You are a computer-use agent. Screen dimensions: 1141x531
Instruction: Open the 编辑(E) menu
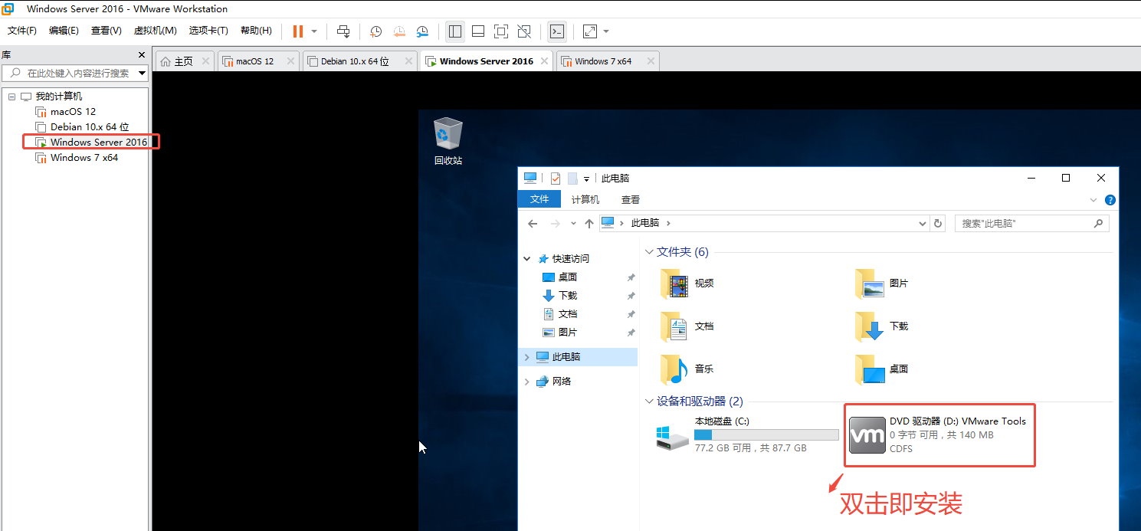64,31
